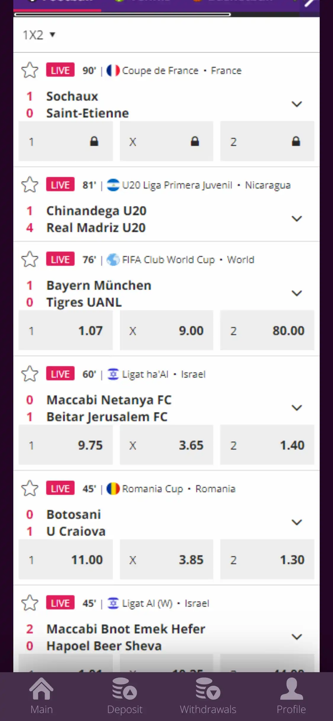Open Ligat ha'Al league link
The width and height of the screenshot is (333, 721).
[145, 374]
